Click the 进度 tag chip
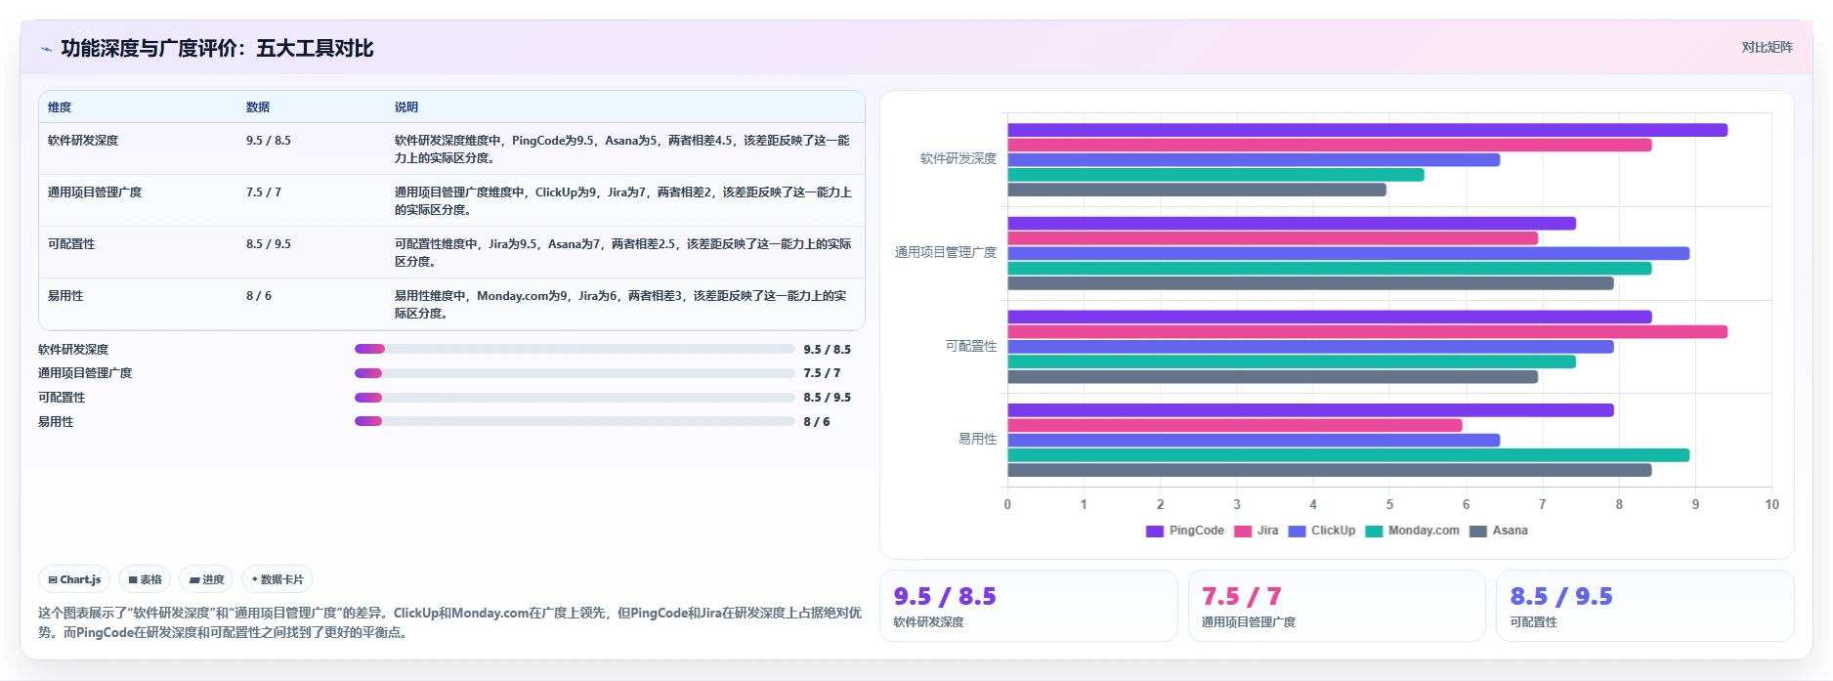This screenshot has width=1833, height=681. (x=206, y=579)
